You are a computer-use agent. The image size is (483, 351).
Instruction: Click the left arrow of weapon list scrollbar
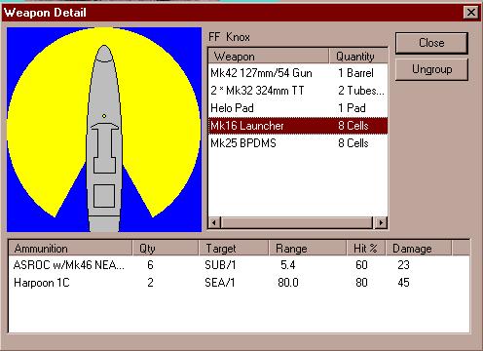[214, 222]
